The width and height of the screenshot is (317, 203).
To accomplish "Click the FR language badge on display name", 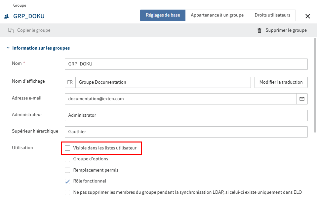I will click(70, 82).
